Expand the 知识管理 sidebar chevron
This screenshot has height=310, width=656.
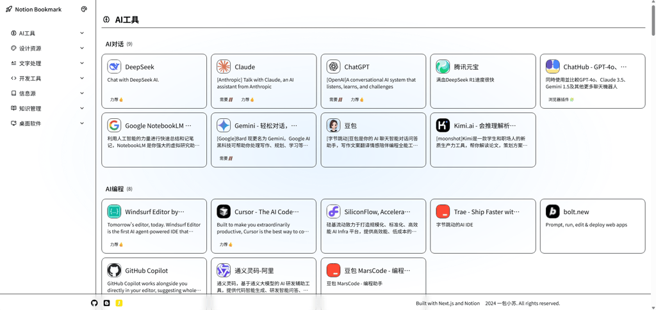point(82,109)
